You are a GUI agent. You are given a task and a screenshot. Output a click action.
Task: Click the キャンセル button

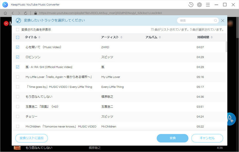tap(207, 138)
